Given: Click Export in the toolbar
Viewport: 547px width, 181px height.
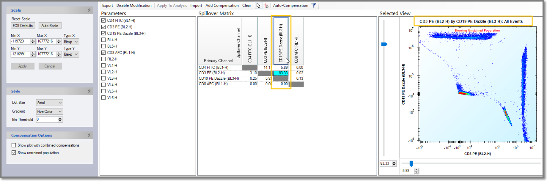Looking at the screenshot, I should [108, 5].
